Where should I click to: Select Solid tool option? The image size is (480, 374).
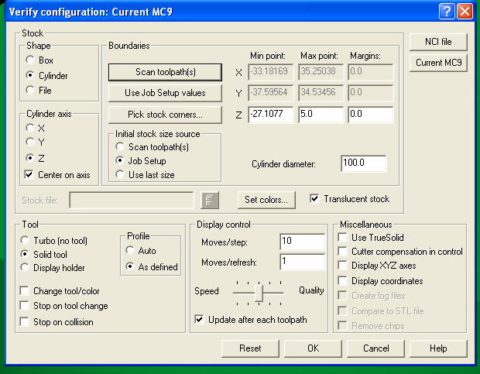click(25, 254)
